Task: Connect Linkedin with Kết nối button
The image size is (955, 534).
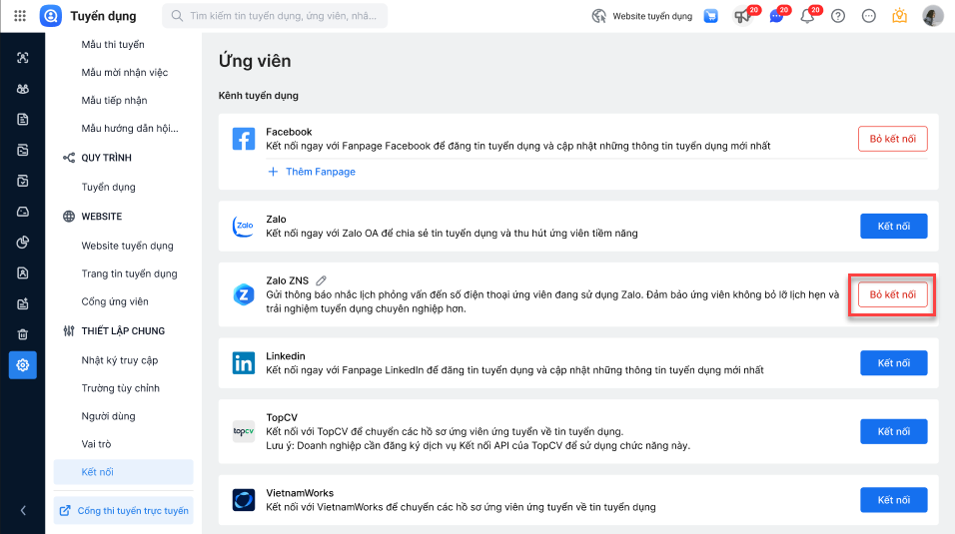Action: pos(893,363)
